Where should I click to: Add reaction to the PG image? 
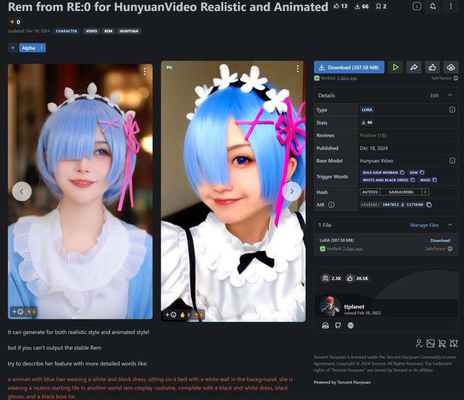(x=171, y=315)
